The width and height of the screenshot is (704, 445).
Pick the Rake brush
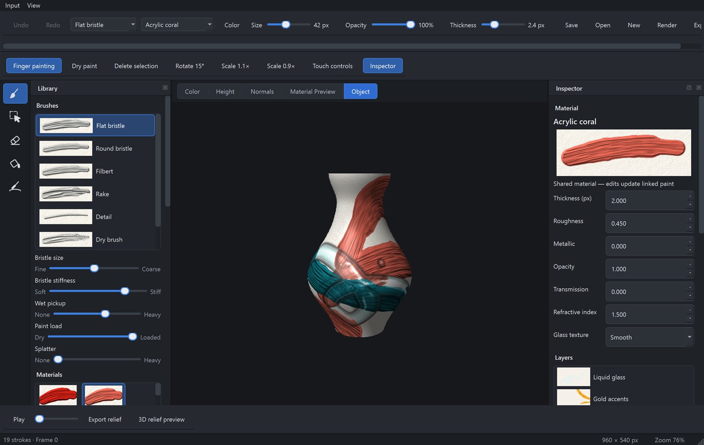(x=95, y=194)
